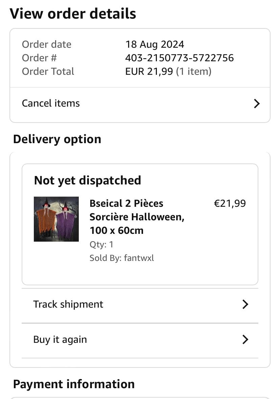Click the €21,99 item price

pos(230,203)
